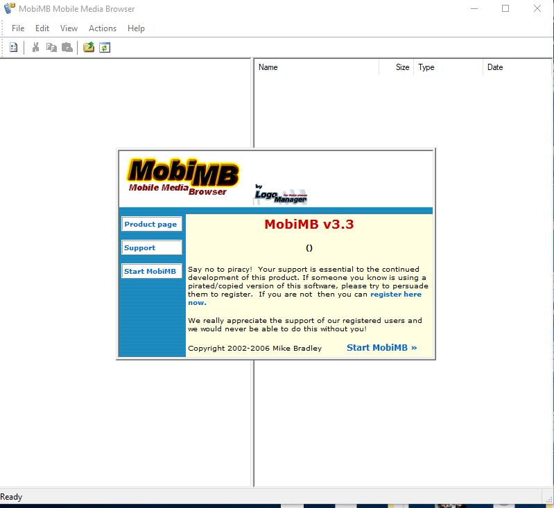Click the MobiMB app icon in title bar
This screenshot has height=508, width=554.
(x=10, y=8)
